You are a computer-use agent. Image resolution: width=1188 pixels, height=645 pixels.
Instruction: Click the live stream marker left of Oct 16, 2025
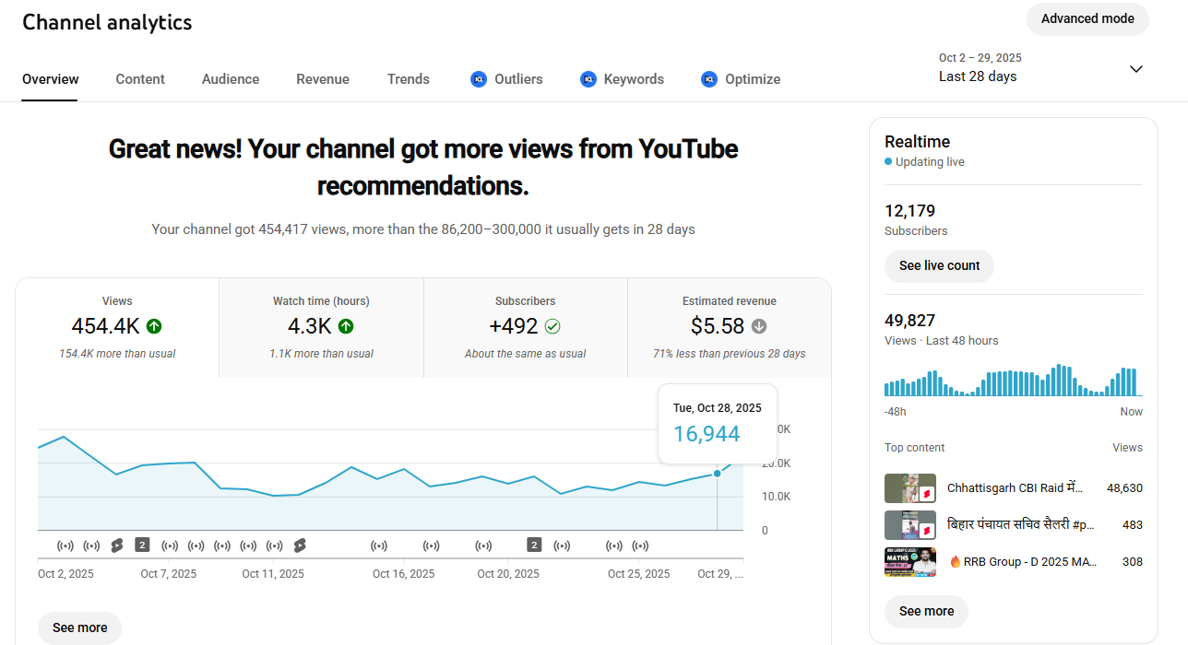pos(379,545)
